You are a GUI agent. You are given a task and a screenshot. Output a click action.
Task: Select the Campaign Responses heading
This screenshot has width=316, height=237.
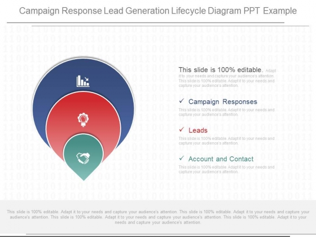tap(223, 102)
